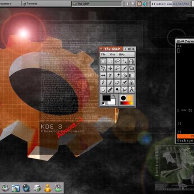This screenshot has width=194, height=194.
Task: Select the Free Select lasso tool
Action: point(117,62)
